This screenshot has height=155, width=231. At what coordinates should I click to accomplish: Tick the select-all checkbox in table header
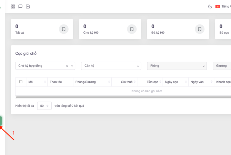21,82
